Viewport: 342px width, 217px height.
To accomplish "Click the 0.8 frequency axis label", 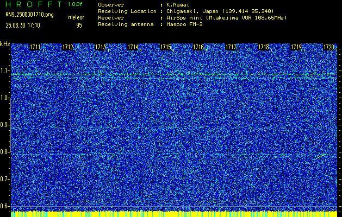I will click(x=5, y=152).
